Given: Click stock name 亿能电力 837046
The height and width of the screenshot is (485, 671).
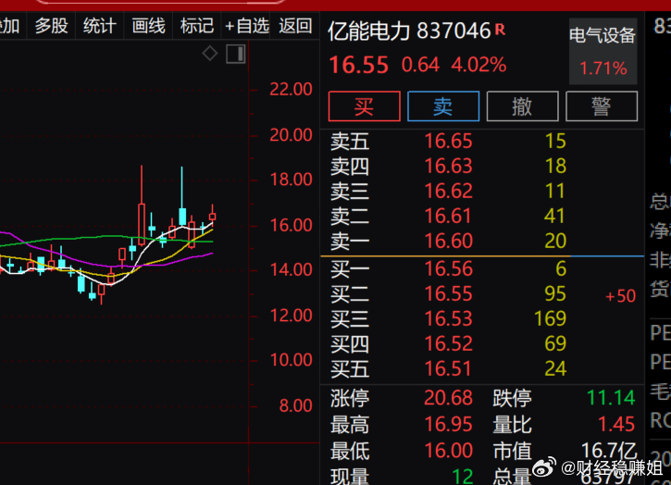Looking at the screenshot, I should pos(409,31).
